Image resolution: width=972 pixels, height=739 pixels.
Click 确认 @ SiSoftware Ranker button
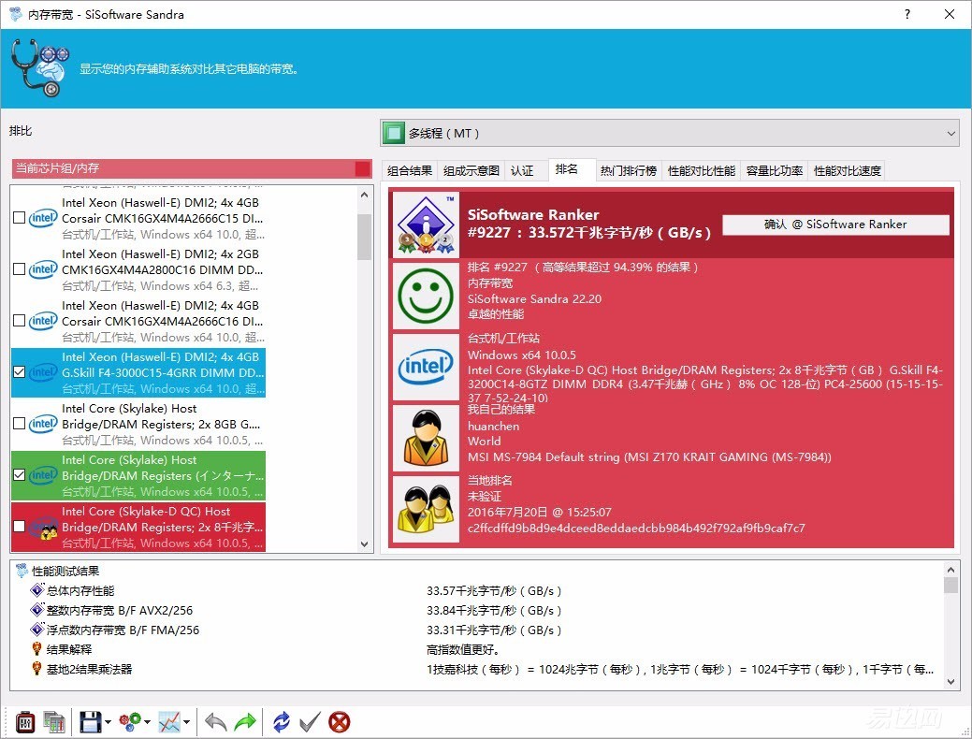click(835, 225)
